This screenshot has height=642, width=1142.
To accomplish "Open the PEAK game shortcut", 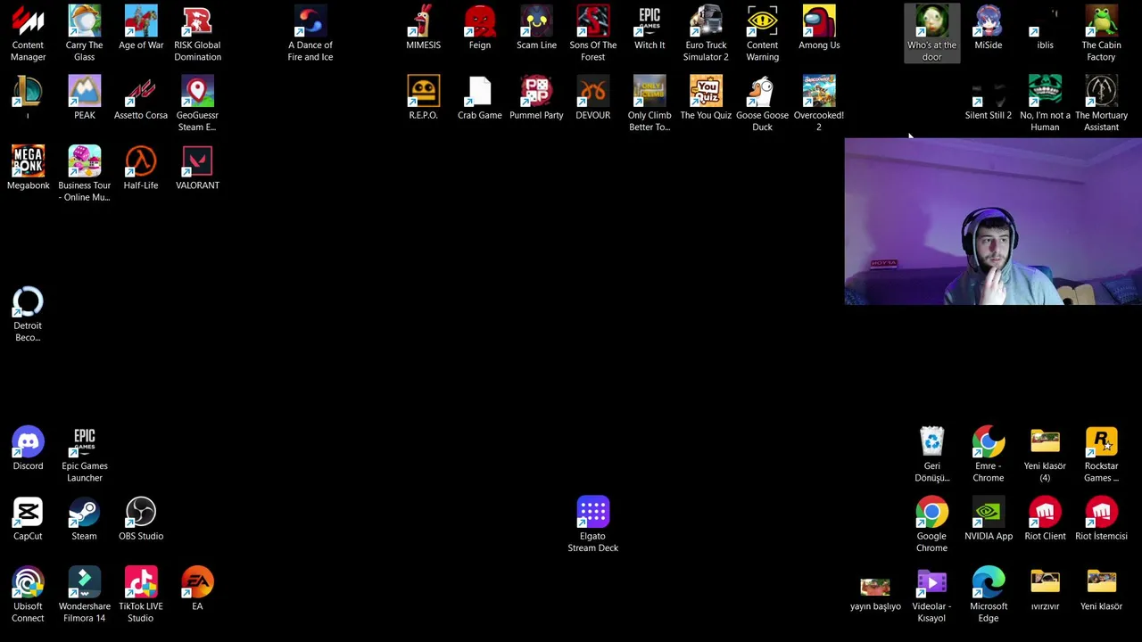I will tap(84, 98).
